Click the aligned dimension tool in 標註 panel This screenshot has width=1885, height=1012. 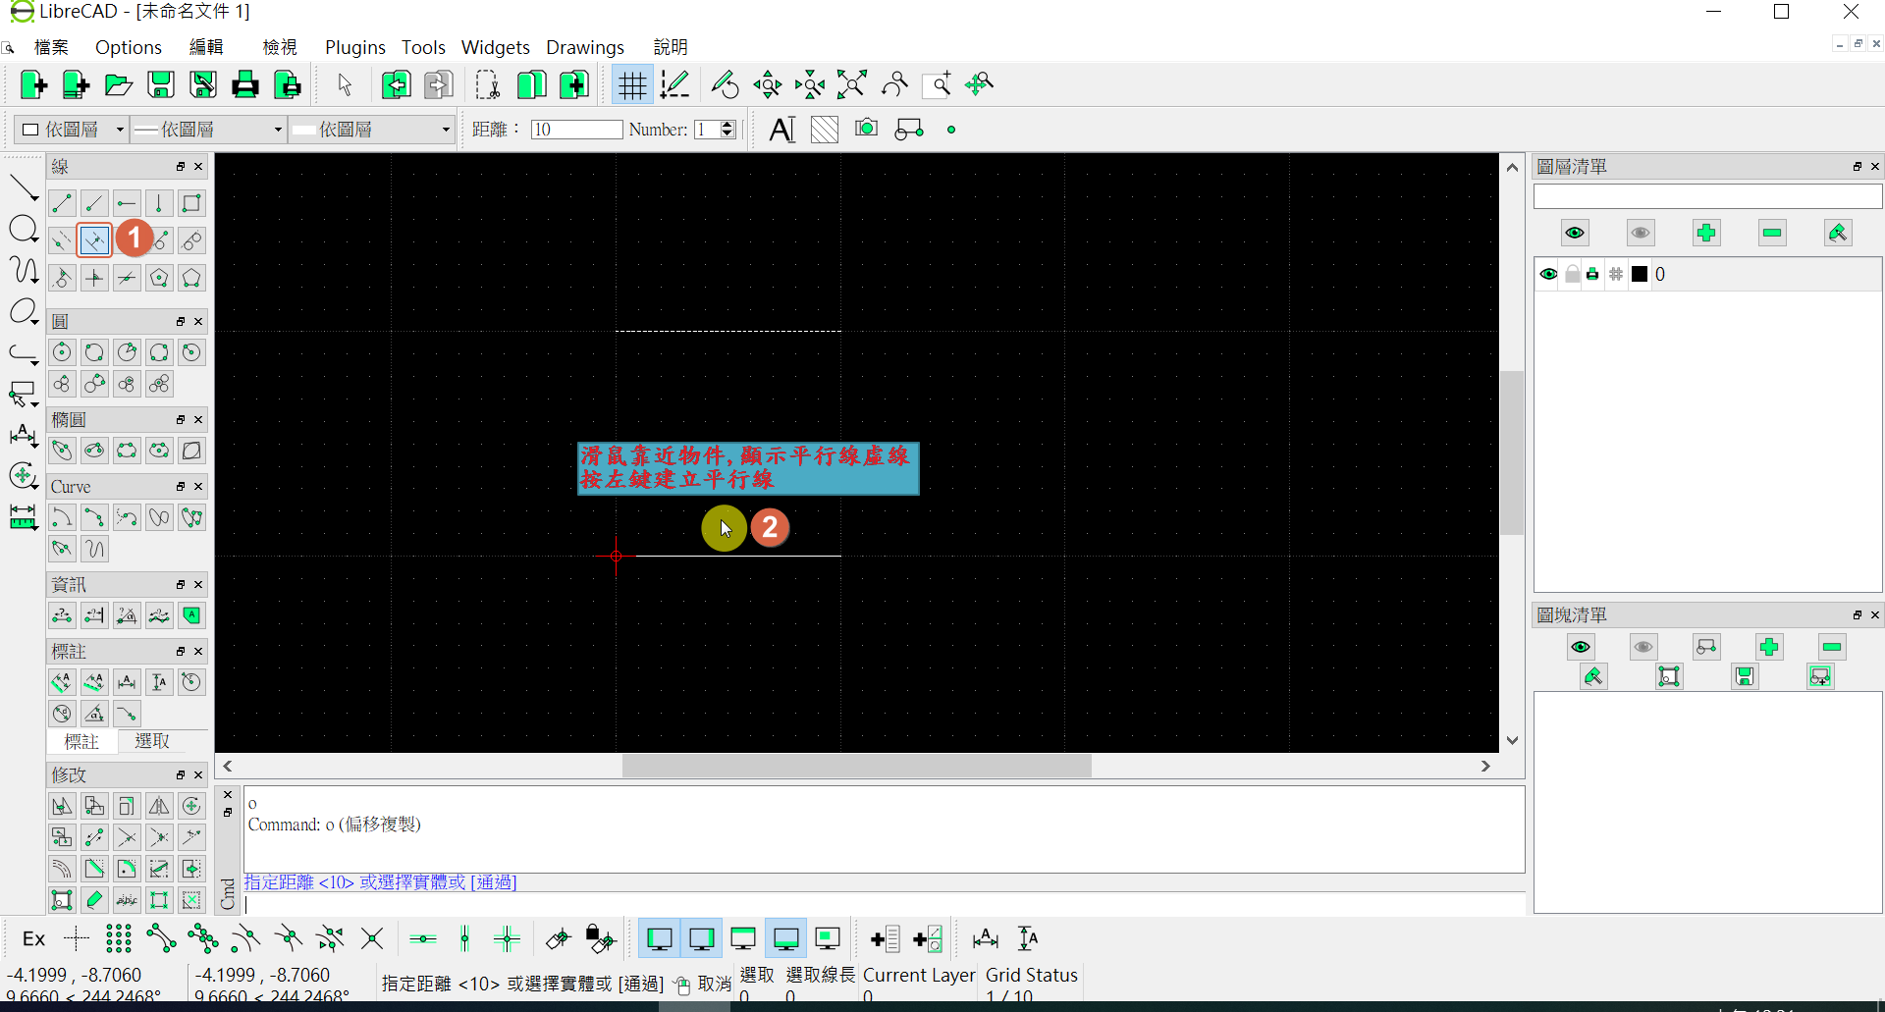[62, 682]
